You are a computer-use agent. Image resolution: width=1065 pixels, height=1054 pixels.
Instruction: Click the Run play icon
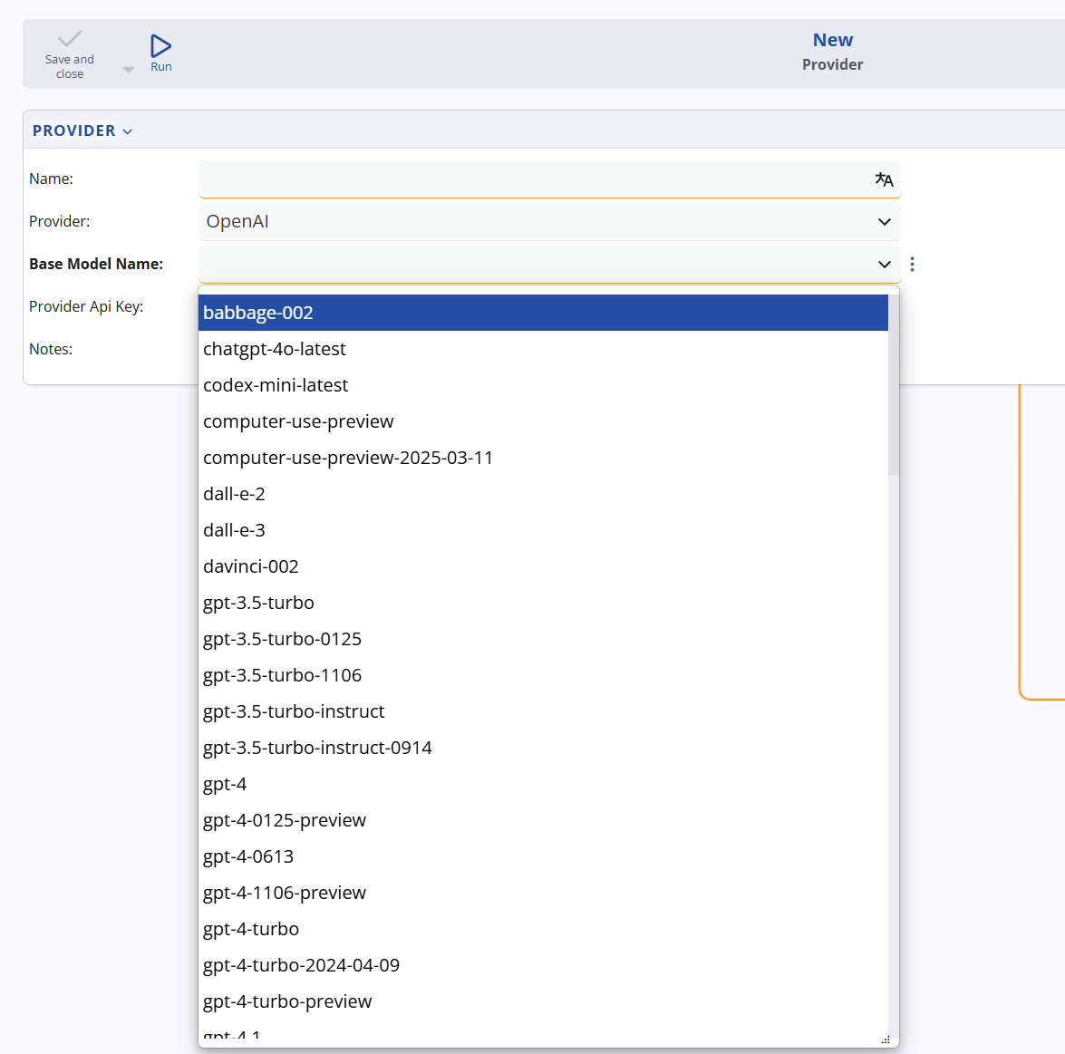[x=161, y=45]
